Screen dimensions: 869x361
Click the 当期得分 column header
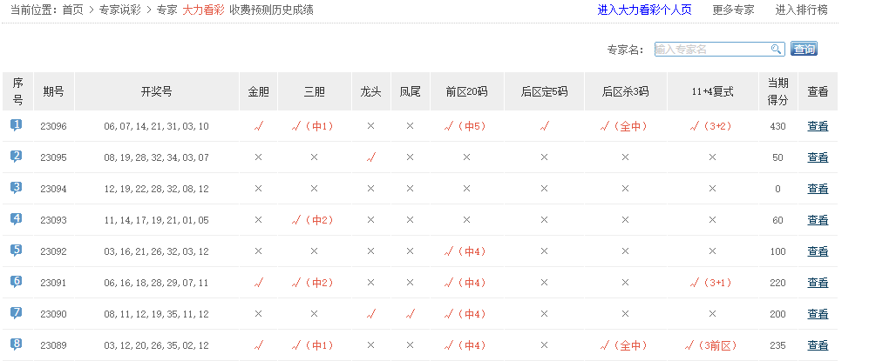pos(777,90)
